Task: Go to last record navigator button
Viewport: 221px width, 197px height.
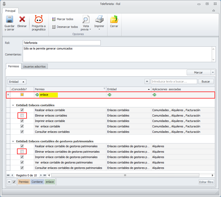Action: tap(45, 175)
